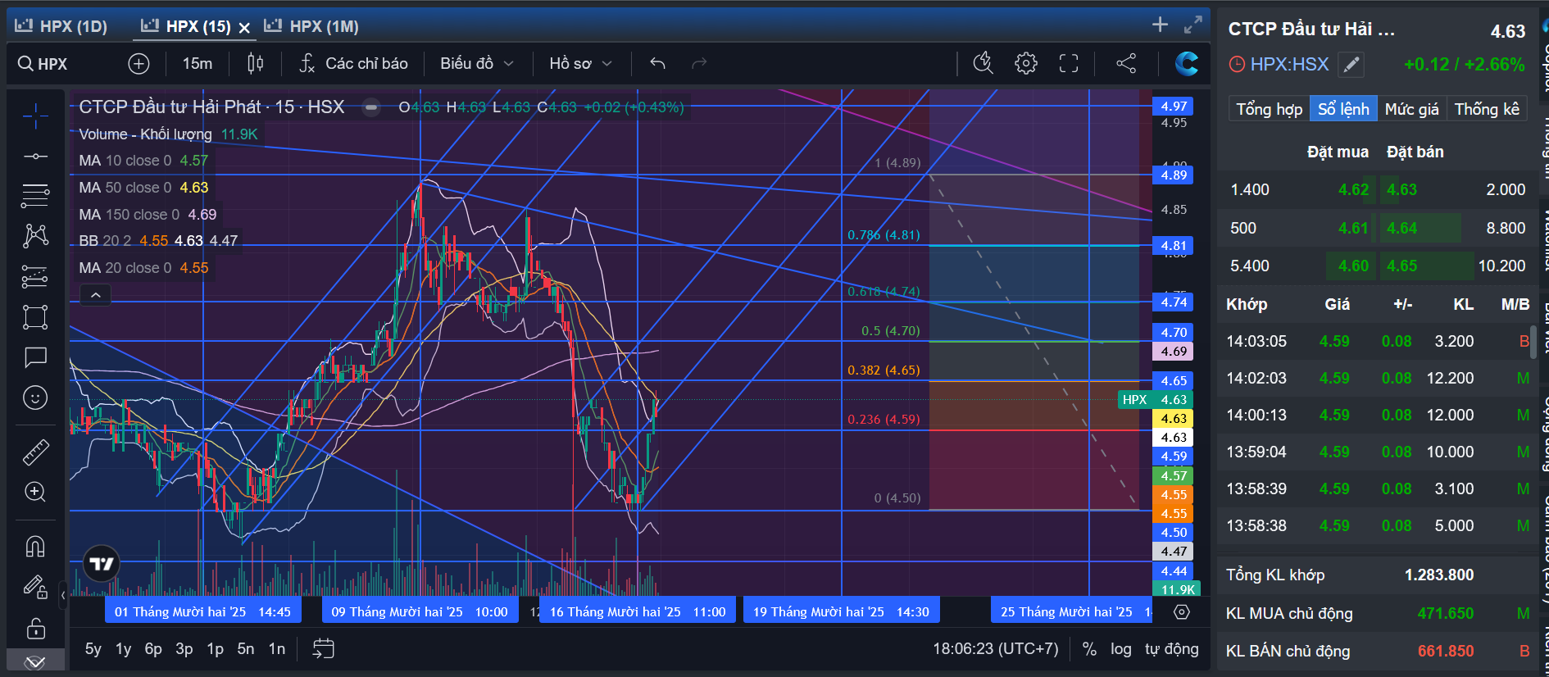Set the time range to 6p
The image size is (1549, 677).
click(153, 649)
